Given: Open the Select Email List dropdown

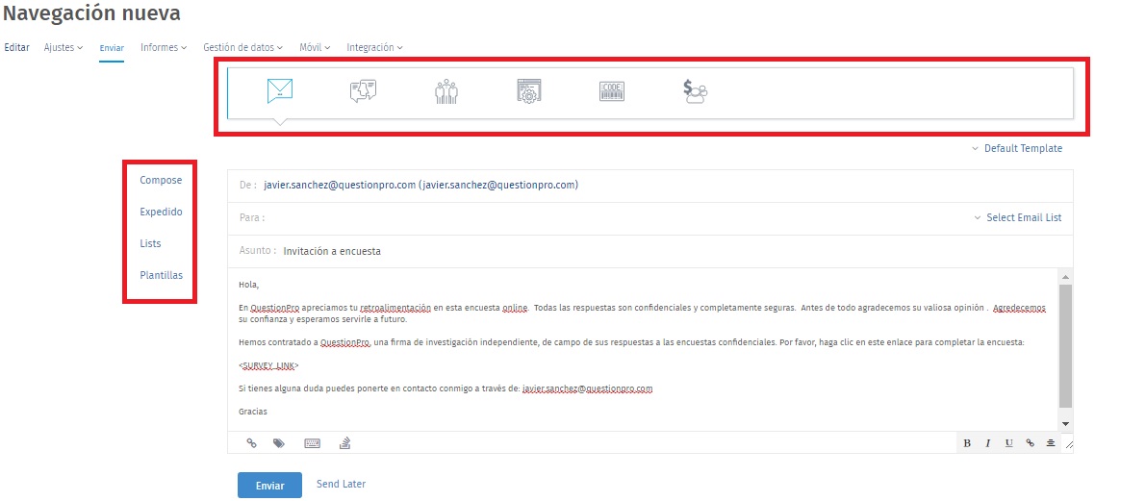Looking at the screenshot, I should 1017,217.
